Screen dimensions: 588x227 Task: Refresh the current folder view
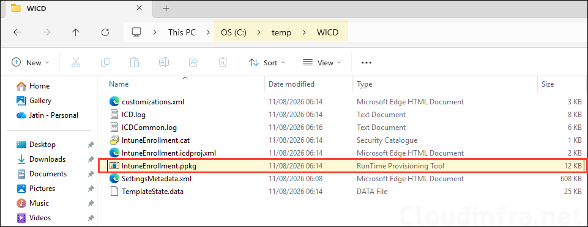[x=105, y=32]
